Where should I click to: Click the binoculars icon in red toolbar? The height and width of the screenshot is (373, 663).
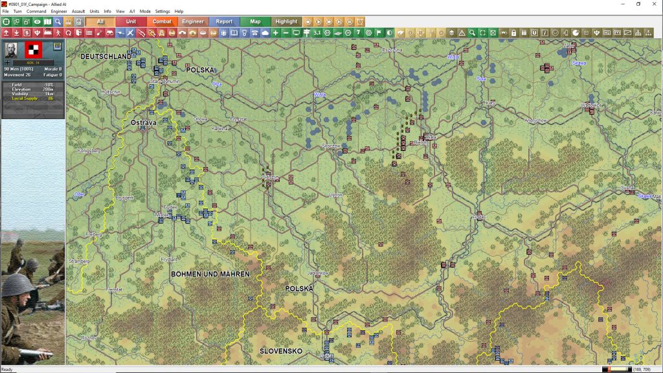[x=110, y=32]
